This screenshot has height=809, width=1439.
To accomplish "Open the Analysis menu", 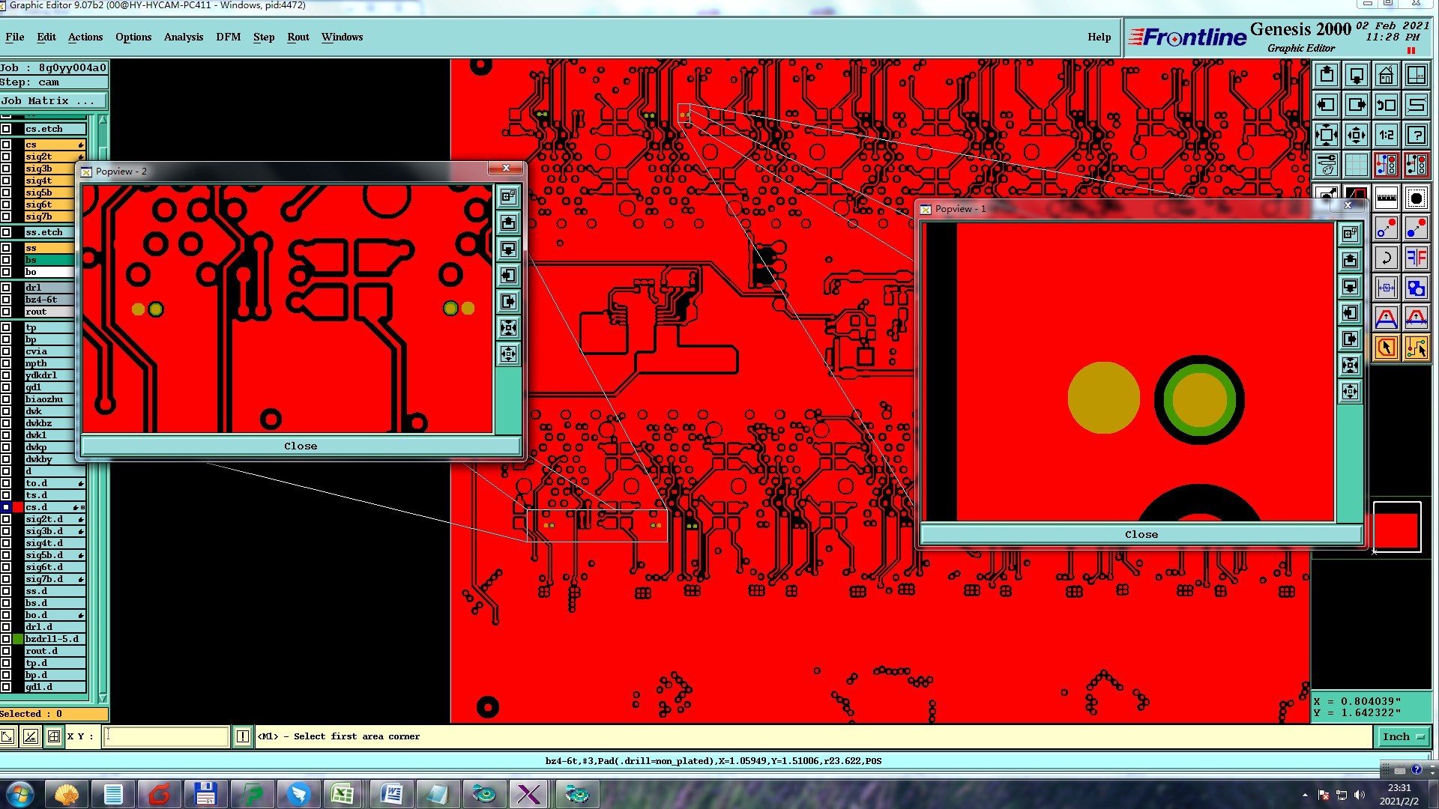I will coord(183,37).
